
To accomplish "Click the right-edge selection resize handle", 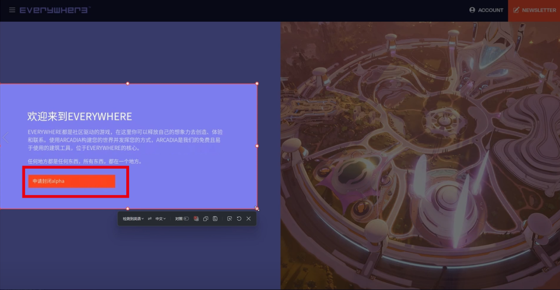I will pyautogui.click(x=257, y=146).
